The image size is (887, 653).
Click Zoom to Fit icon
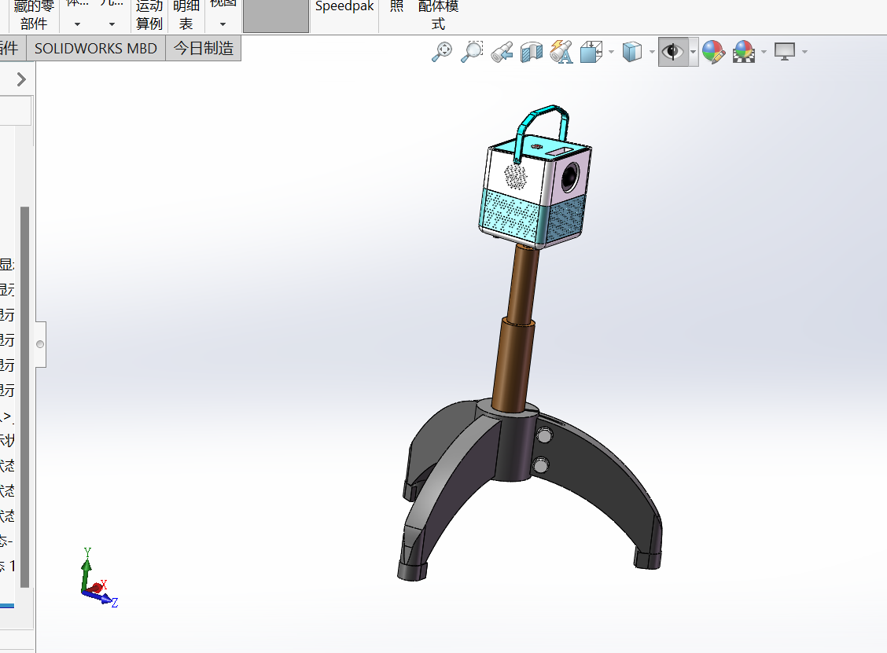point(442,51)
